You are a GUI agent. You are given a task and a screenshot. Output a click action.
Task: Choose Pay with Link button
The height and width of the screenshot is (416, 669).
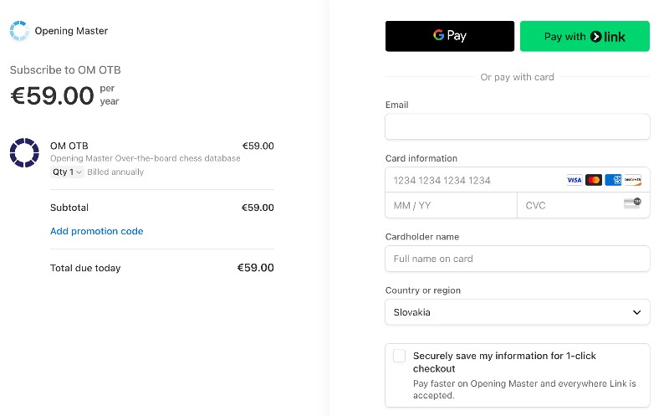pyautogui.click(x=585, y=36)
